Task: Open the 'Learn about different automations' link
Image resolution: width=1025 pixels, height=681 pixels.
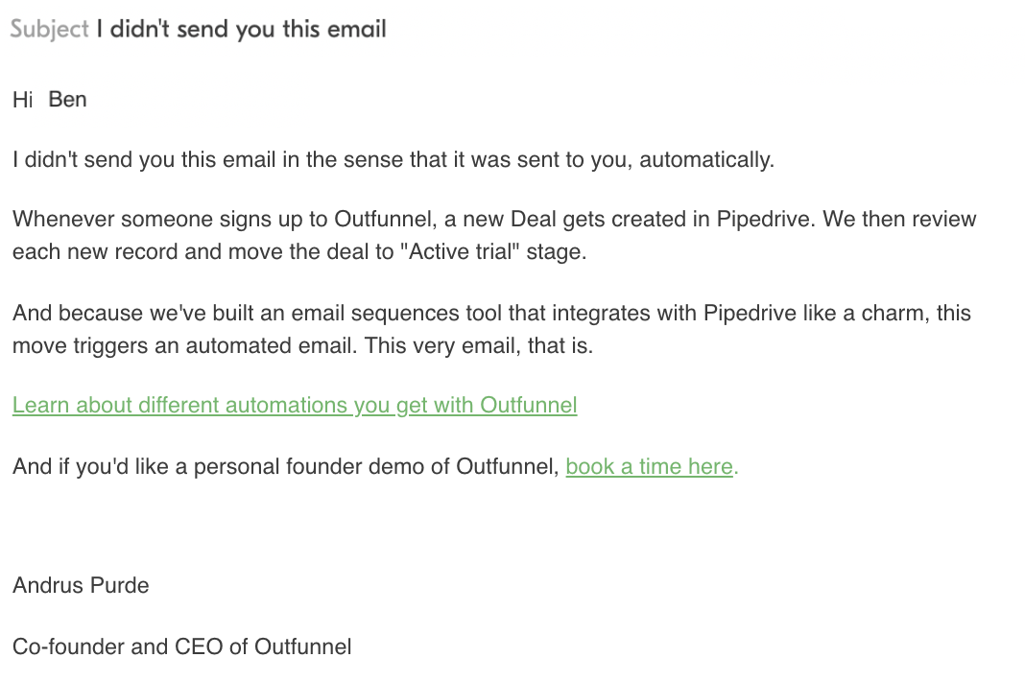Action: (295, 405)
